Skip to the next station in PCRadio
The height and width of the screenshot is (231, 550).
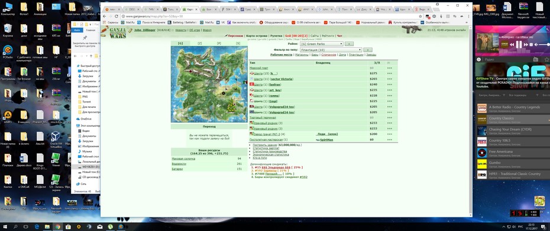click(x=525, y=45)
